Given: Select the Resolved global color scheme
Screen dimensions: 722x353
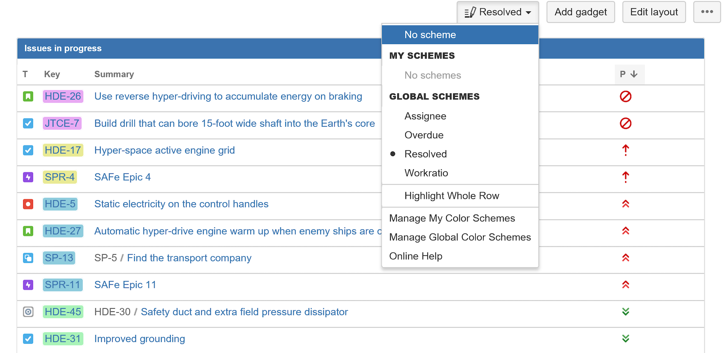Looking at the screenshot, I should coord(425,154).
